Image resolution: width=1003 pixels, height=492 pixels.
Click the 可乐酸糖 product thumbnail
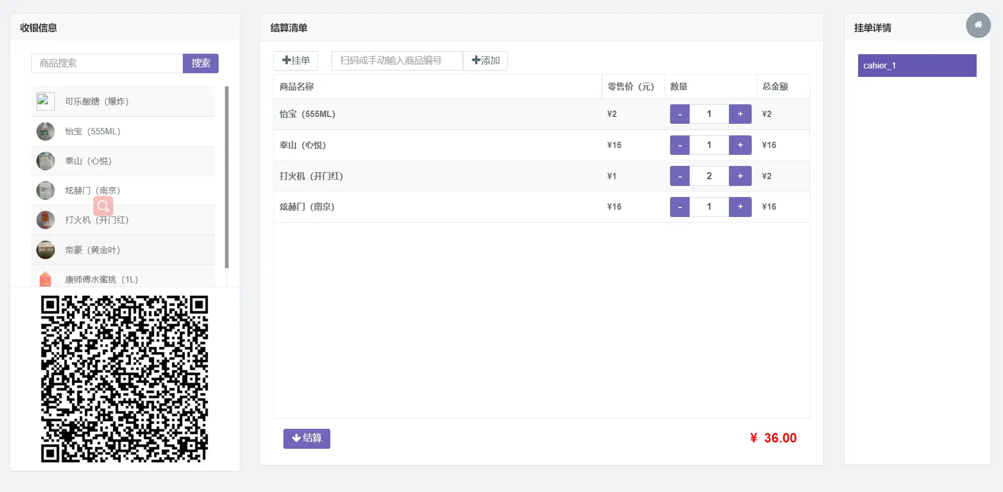point(45,101)
